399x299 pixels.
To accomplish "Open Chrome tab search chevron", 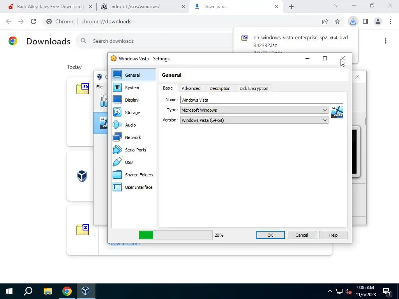I will pyautogui.click(x=336, y=5).
